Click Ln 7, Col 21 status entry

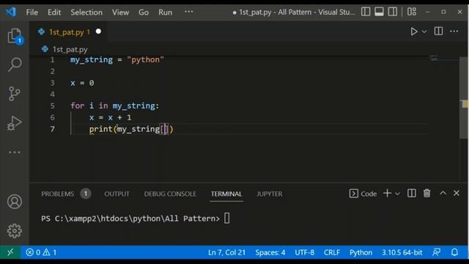pyautogui.click(x=226, y=252)
